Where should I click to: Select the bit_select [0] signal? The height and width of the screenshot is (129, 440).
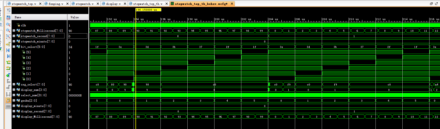28,79
